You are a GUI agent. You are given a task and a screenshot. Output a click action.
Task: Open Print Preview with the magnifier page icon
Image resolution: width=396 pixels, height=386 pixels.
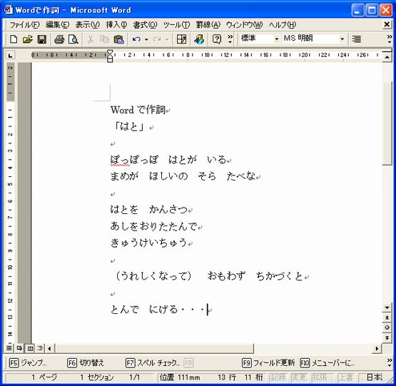coord(73,39)
